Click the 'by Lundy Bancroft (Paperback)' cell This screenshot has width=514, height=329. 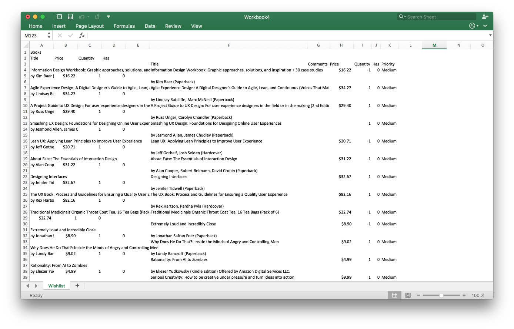pos(228,254)
